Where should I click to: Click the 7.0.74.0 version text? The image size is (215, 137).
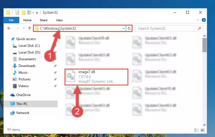coord(85,77)
